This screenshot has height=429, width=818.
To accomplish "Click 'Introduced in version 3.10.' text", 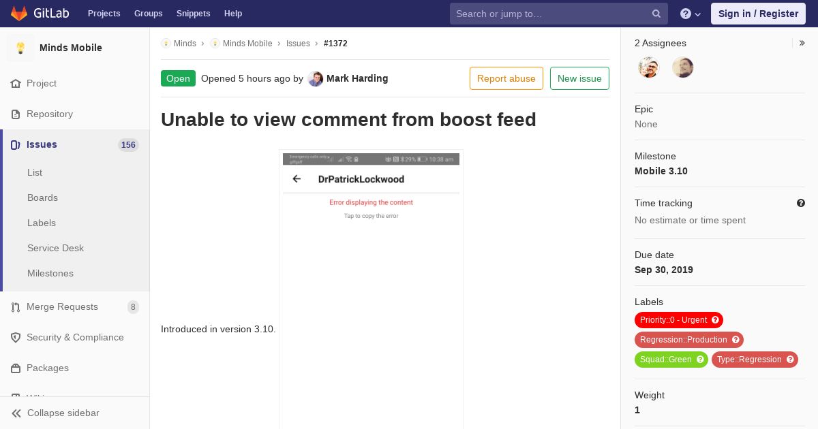I will pos(218,329).
